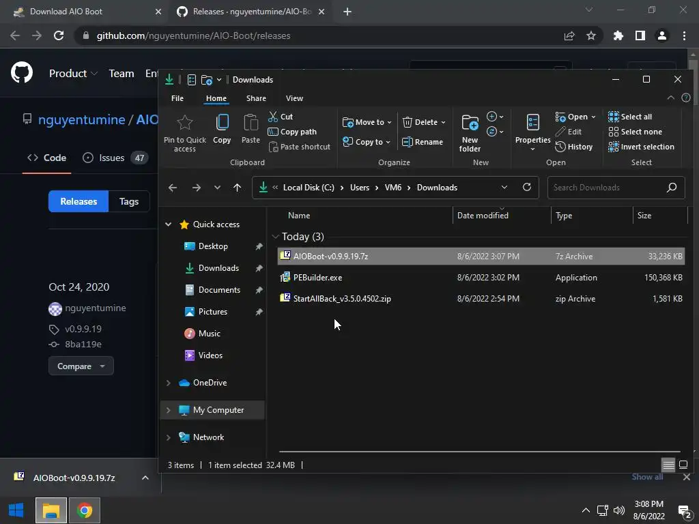Refresh the Downloads folder view
Viewport: 699px width, 524px height.
click(x=527, y=187)
